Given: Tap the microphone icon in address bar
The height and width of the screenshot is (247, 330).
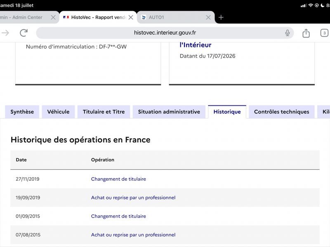Looking at the screenshot, I should (x=287, y=33).
